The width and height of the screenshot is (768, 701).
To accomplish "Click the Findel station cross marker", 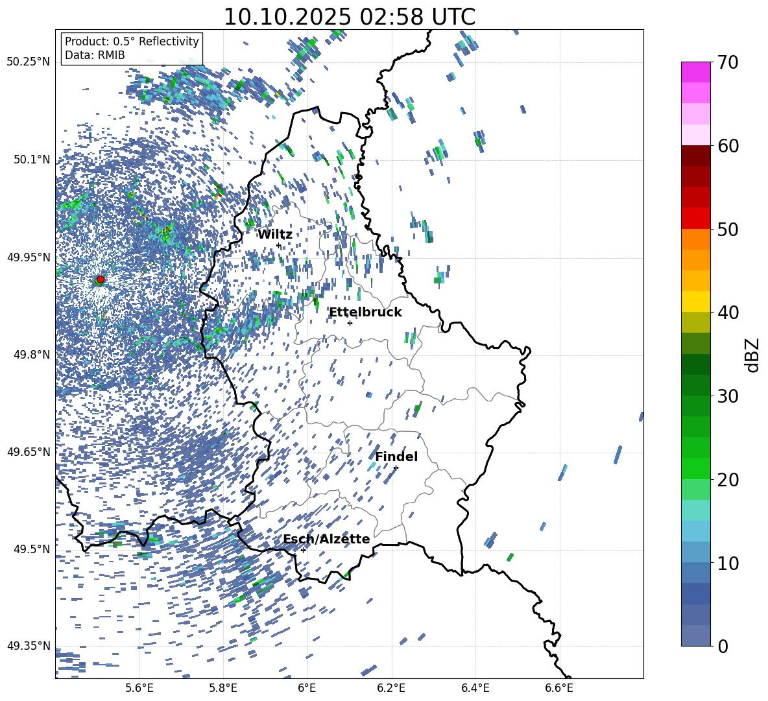I will (396, 468).
